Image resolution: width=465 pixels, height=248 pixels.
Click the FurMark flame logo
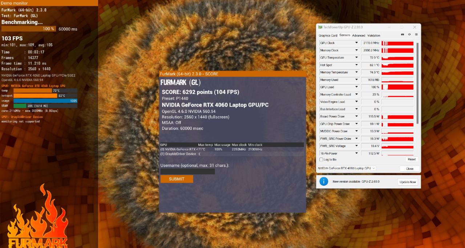click(38, 216)
